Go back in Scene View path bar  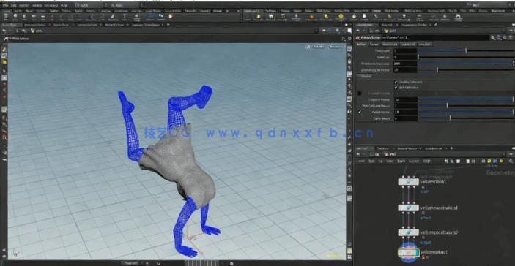point(4,31)
